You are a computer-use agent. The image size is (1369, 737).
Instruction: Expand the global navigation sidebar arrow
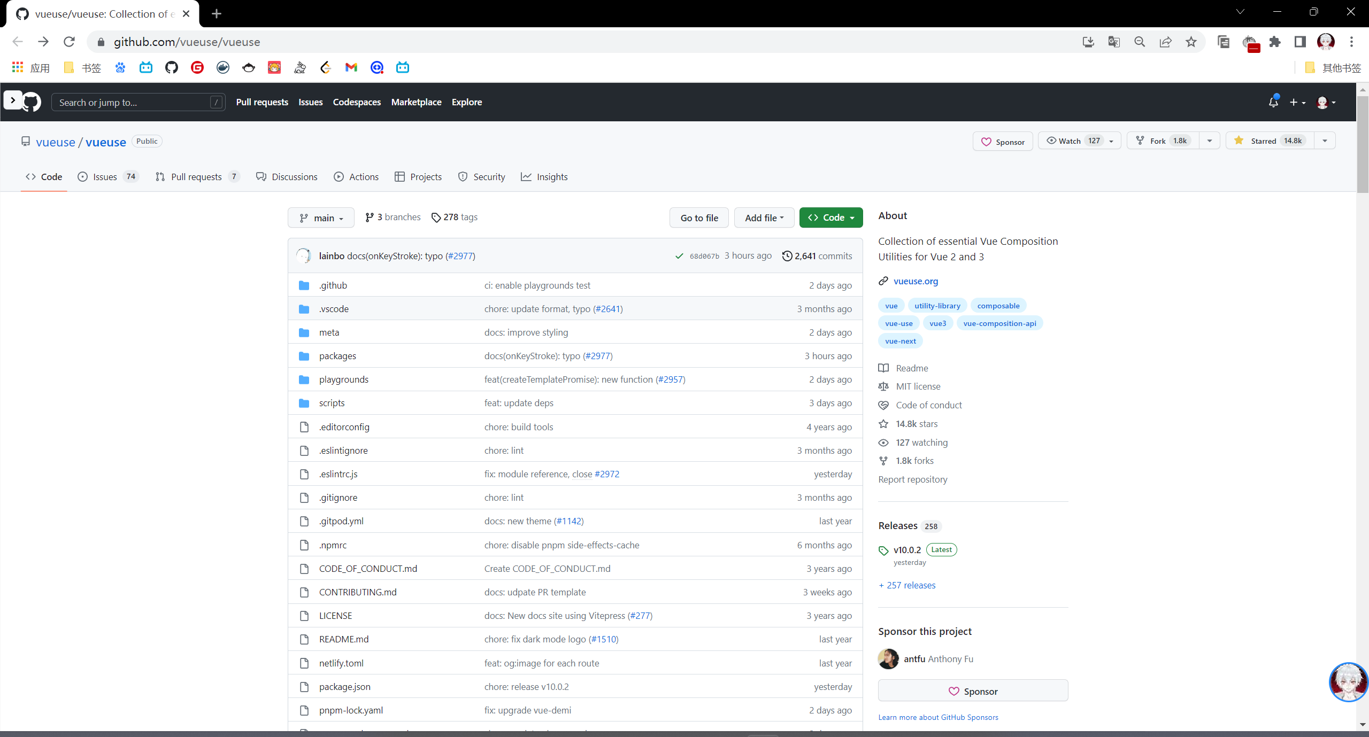pos(13,100)
